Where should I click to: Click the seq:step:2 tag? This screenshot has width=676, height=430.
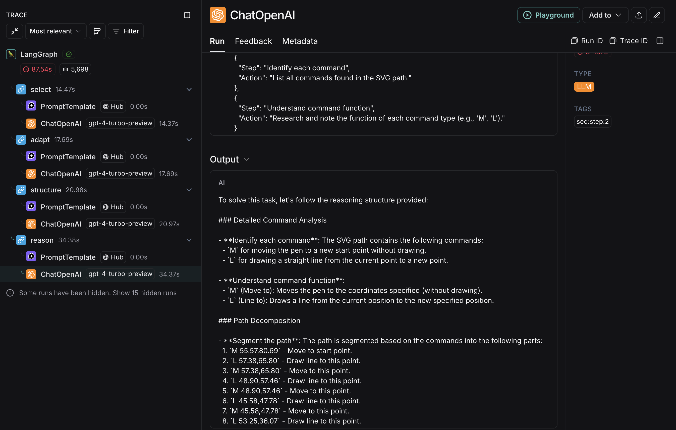[592, 122]
